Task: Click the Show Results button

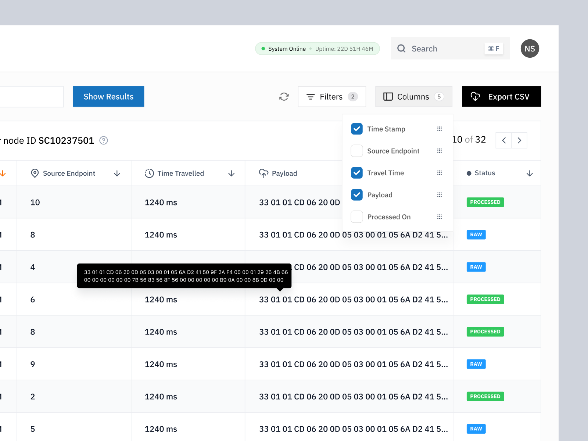Action: click(x=108, y=96)
